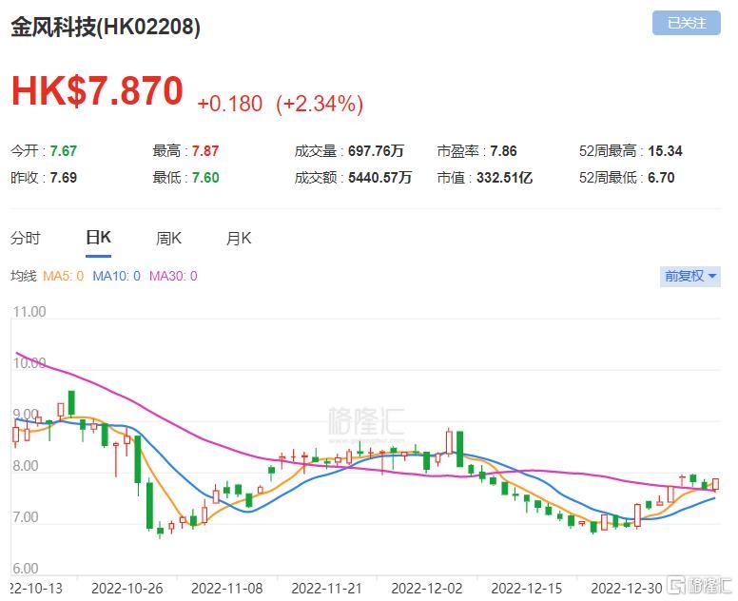Image resolution: width=738 pixels, height=601 pixels.
Task: Open the 周K chart tab
Action: click(168, 238)
